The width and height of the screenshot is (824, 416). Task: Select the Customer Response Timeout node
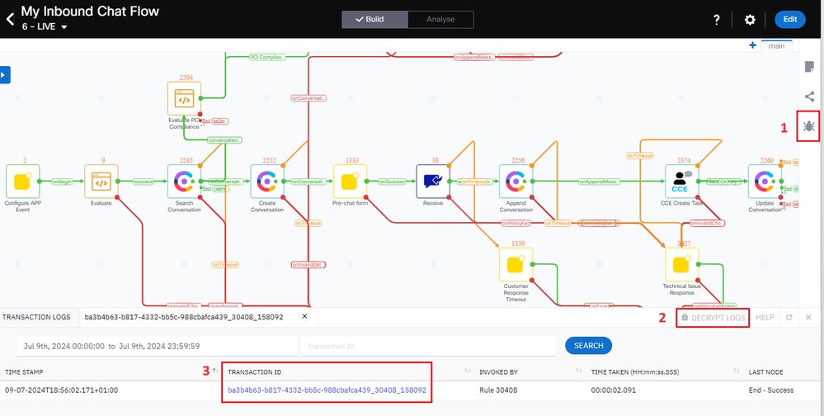point(516,264)
